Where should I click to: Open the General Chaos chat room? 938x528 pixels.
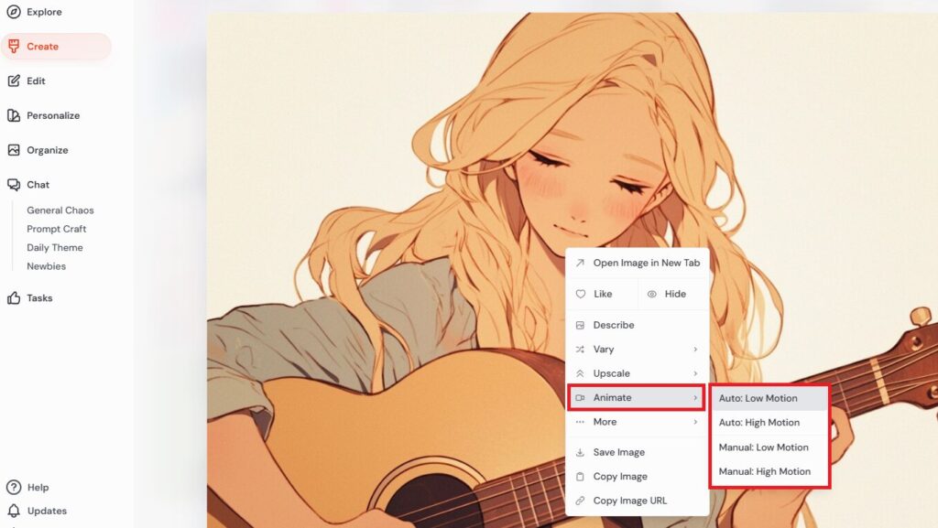60,210
